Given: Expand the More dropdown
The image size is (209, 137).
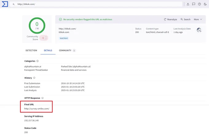Looking at the screenshot, I should tap(198, 19).
